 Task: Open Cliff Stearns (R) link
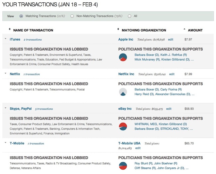click(x=145, y=168)
